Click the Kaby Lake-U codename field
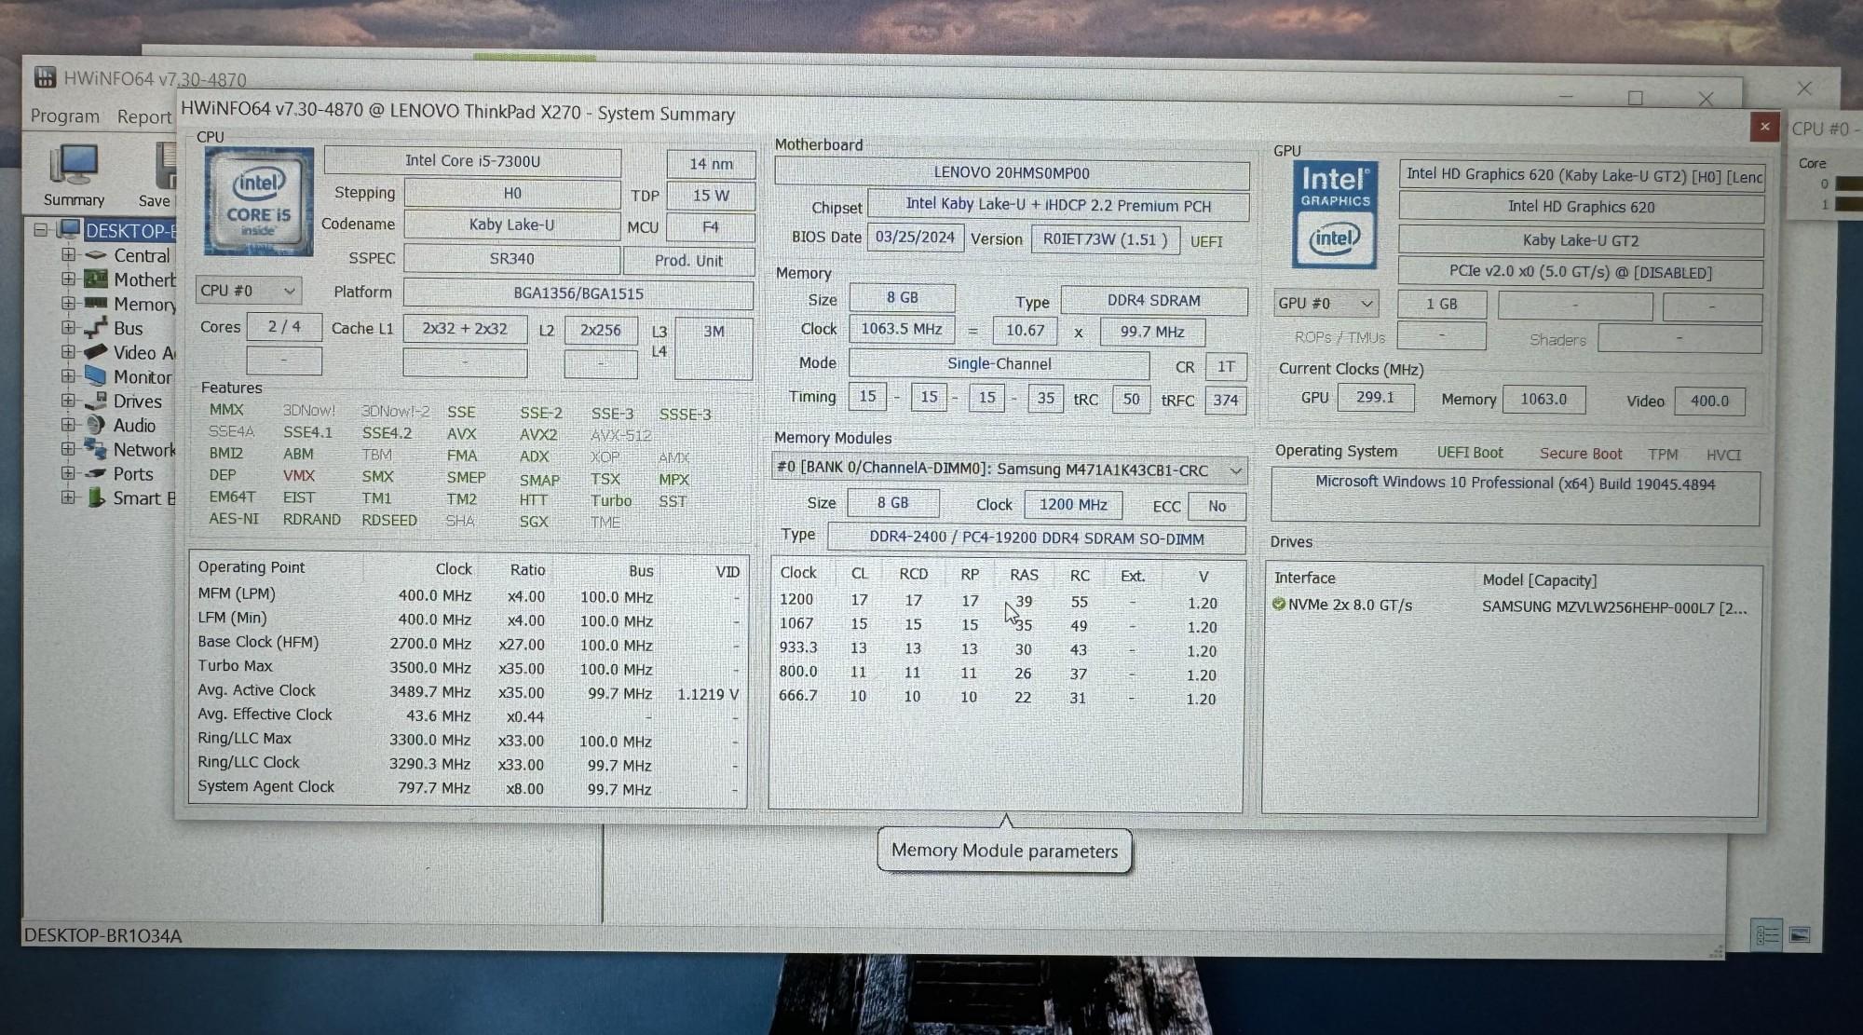 [x=511, y=225]
